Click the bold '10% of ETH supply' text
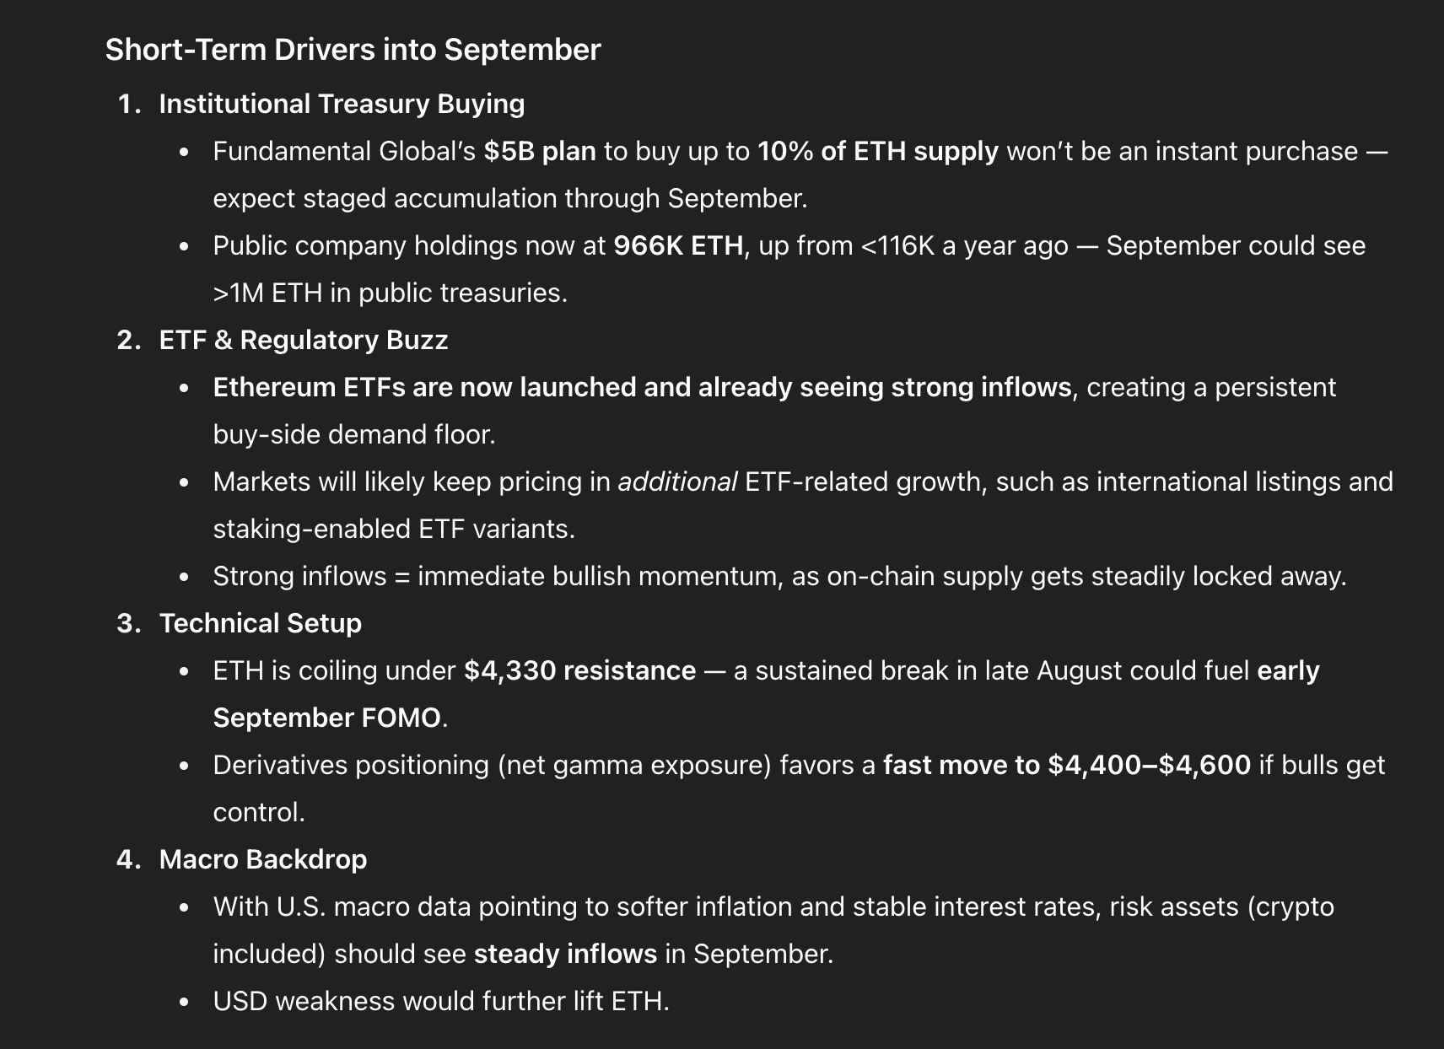 click(877, 151)
